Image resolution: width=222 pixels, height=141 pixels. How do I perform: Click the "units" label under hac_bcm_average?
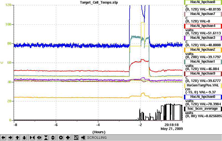point(189,113)
